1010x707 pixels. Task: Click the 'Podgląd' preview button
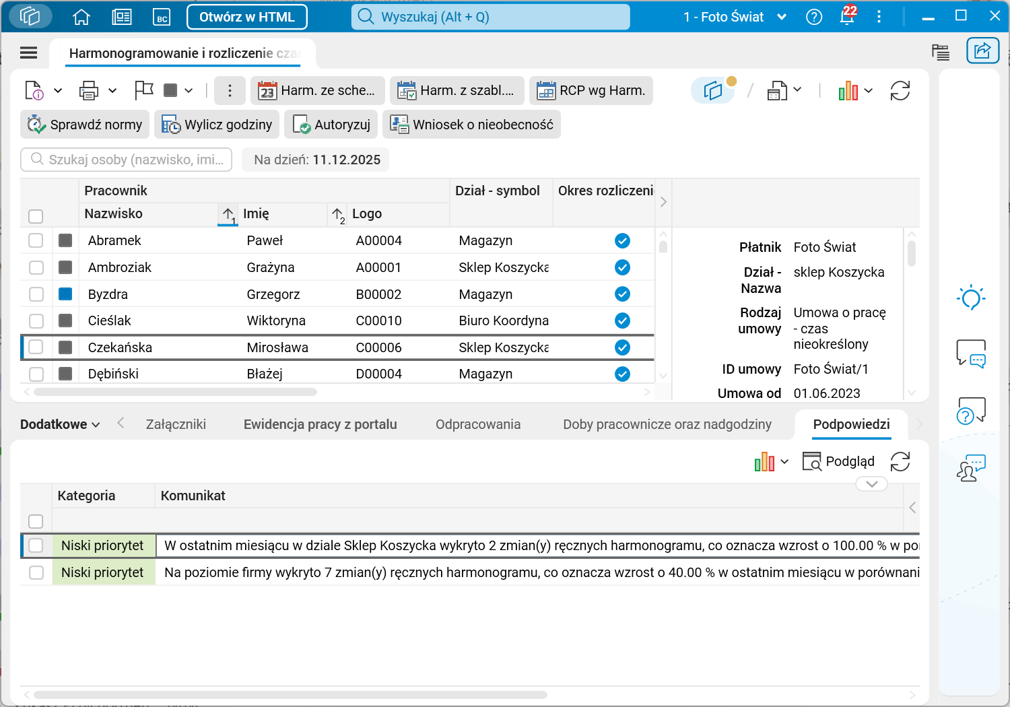(x=838, y=461)
